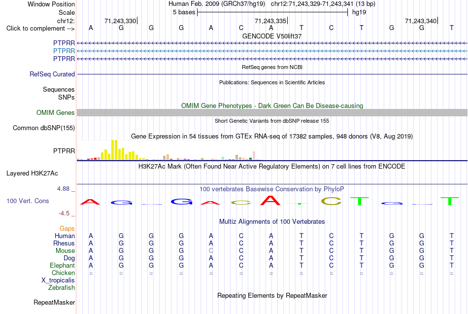The width and height of the screenshot is (468, 314).
Task: Click the Layered H3K27Ac track label
Action: tap(32, 174)
